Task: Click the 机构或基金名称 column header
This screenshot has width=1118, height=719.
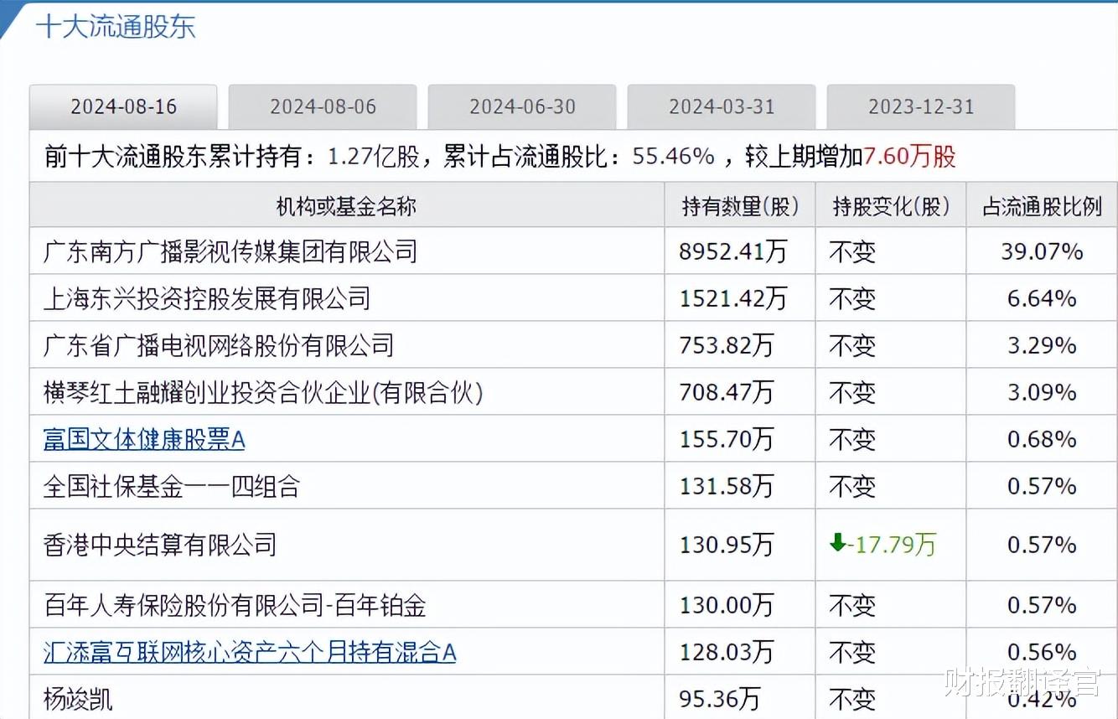Action: [347, 206]
